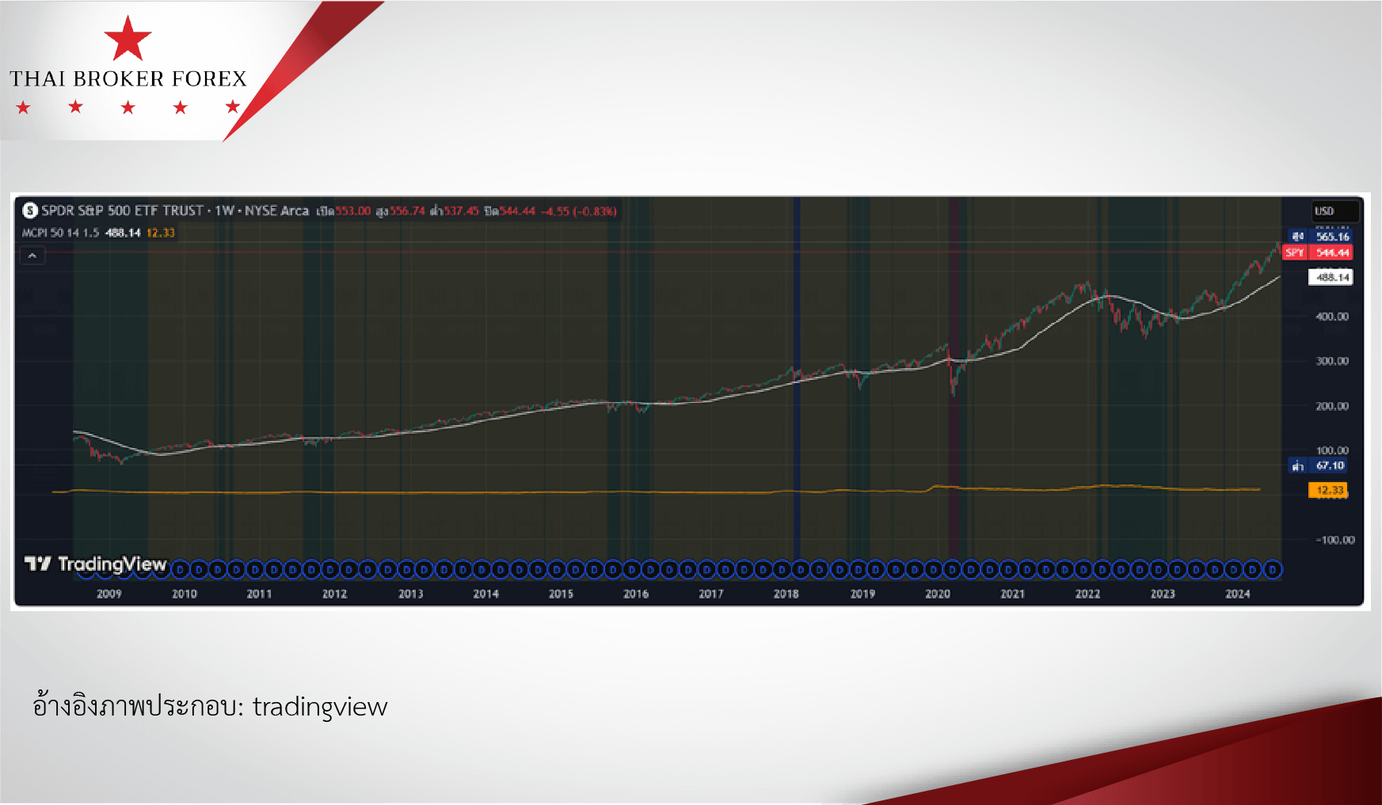The width and height of the screenshot is (1382, 805).
Task: Click the NYSE Arca exchange label
Action: click(276, 211)
